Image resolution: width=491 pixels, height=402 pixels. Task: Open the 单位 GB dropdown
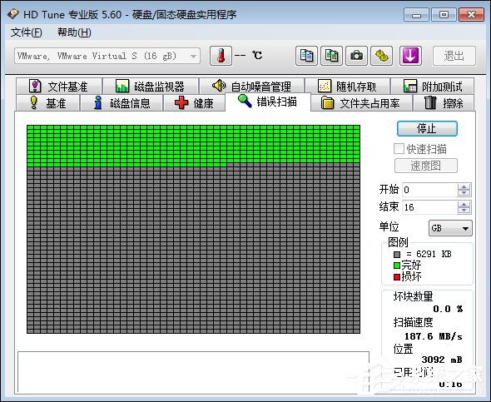coord(450,228)
